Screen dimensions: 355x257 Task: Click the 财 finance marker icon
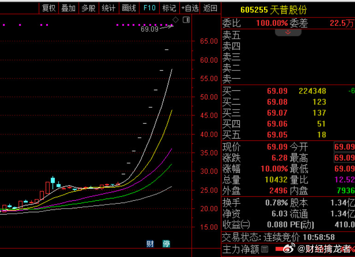(150, 244)
